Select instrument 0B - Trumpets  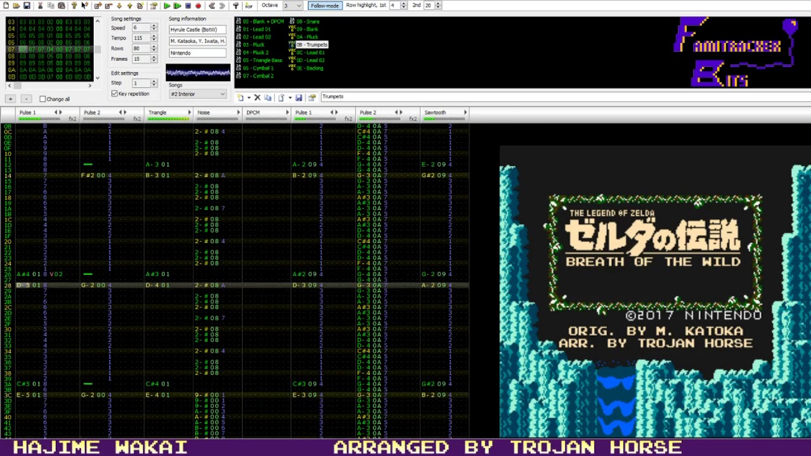[308, 45]
